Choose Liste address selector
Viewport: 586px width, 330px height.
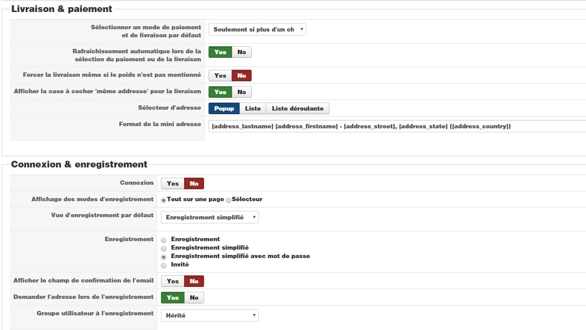(x=253, y=108)
